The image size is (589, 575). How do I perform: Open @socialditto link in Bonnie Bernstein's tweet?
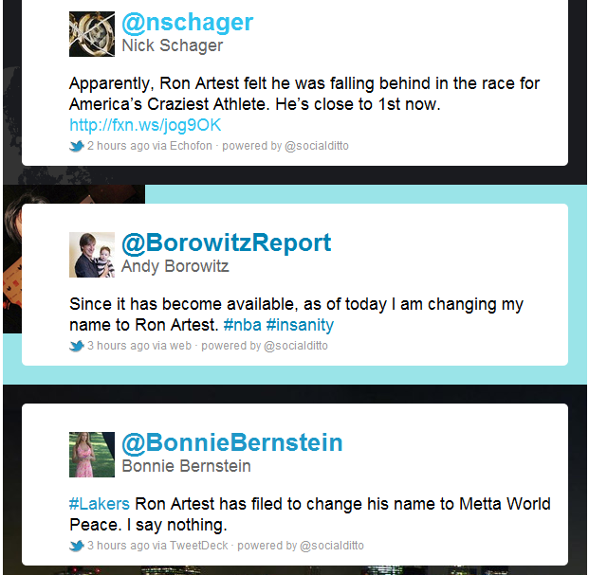point(331,546)
